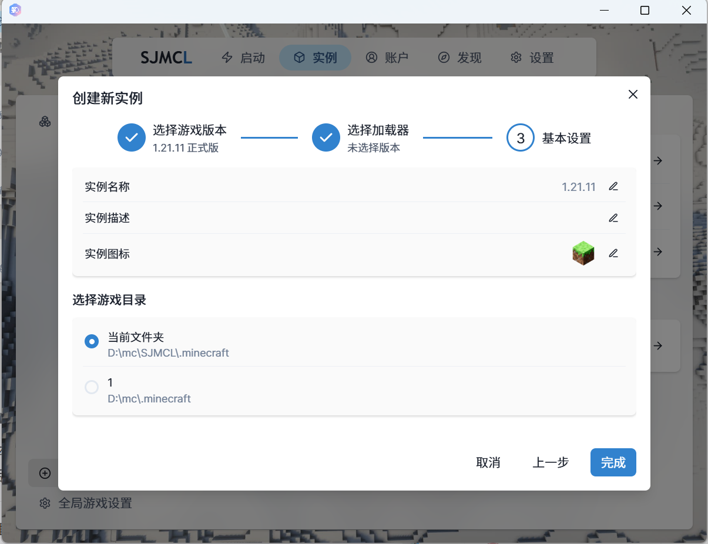Click the pencil icon beside 实例描述

613,218
